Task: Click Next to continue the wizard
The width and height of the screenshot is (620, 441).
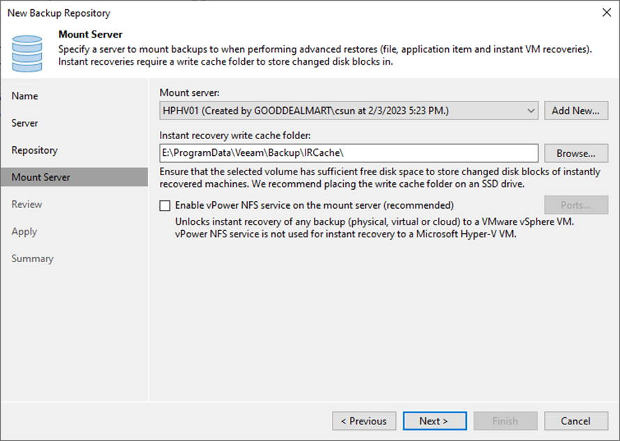Action: tap(434, 421)
